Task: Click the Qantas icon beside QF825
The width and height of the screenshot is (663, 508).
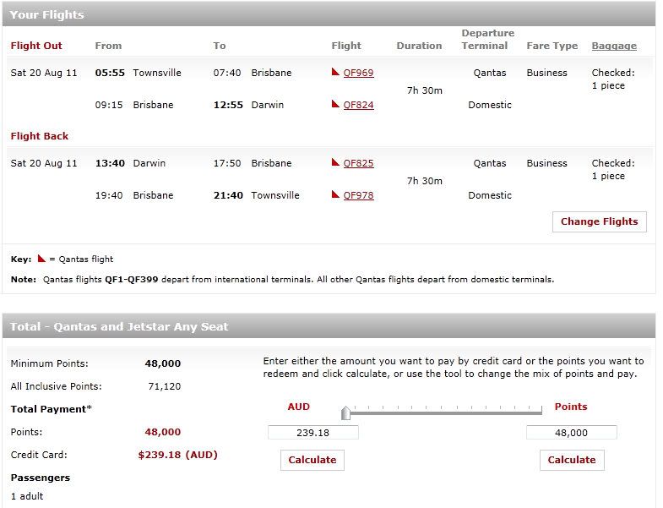Action: (x=335, y=162)
